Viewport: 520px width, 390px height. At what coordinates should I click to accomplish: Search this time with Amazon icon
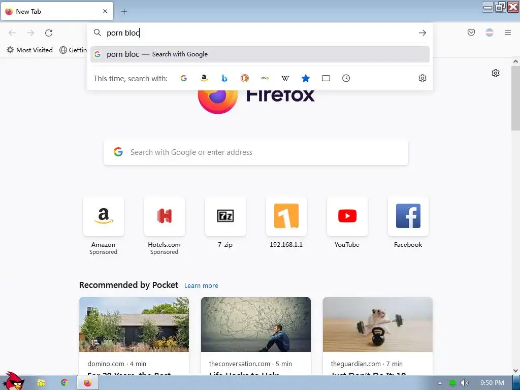pos(204,78)
